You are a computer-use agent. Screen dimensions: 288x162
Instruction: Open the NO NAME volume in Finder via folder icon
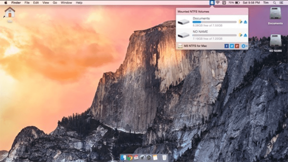[240, 35]
